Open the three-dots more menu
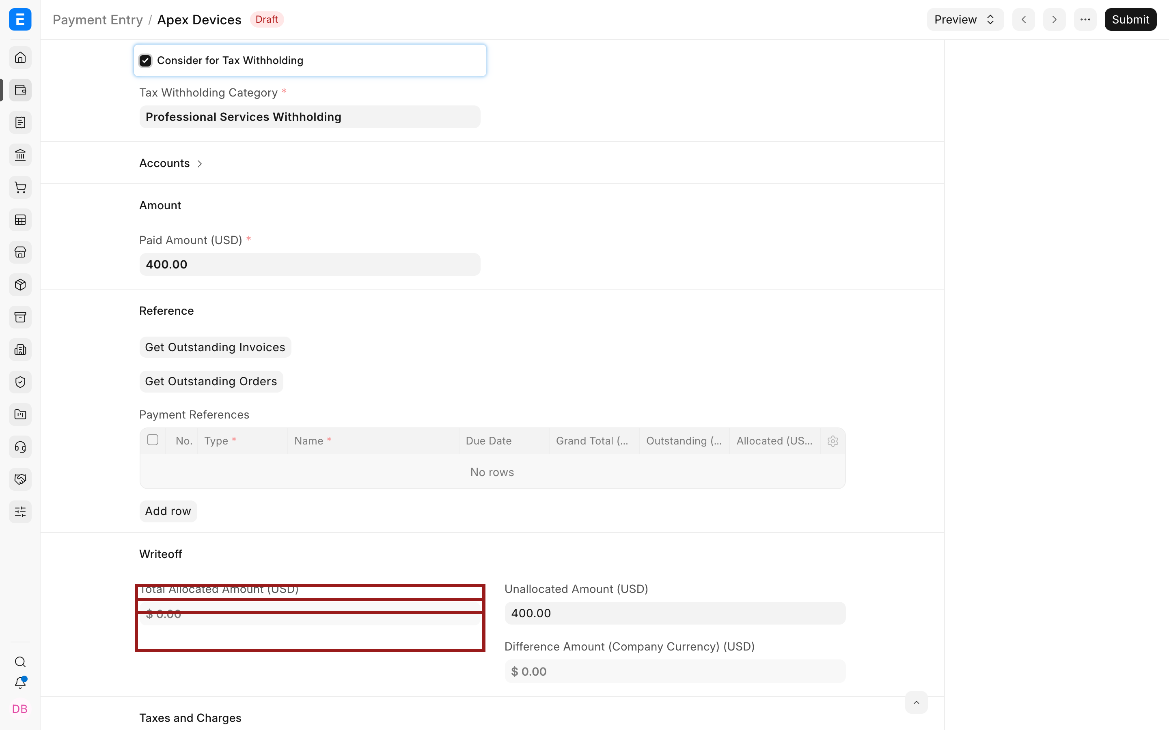This screenshot has width=1169, height=730. (1085, 19)
